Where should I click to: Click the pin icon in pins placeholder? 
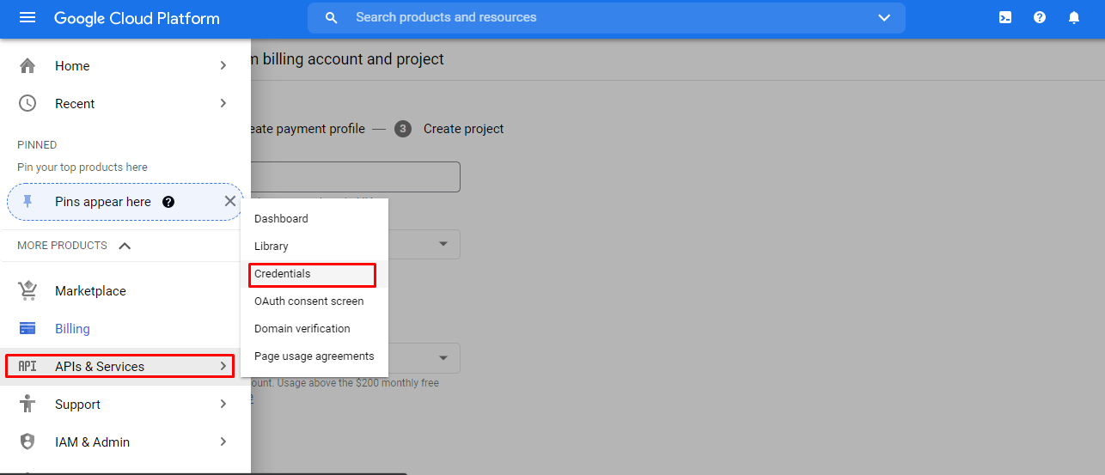[28, 201]
